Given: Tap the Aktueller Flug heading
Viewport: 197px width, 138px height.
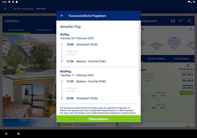Looking at the screenshot, I should [70, 27].
